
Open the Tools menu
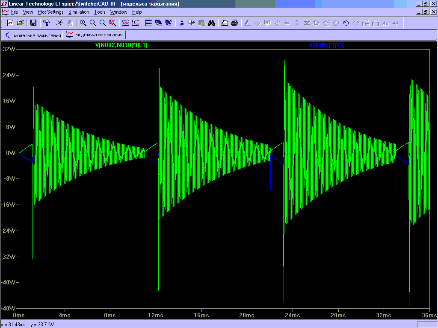click(100, 12)
